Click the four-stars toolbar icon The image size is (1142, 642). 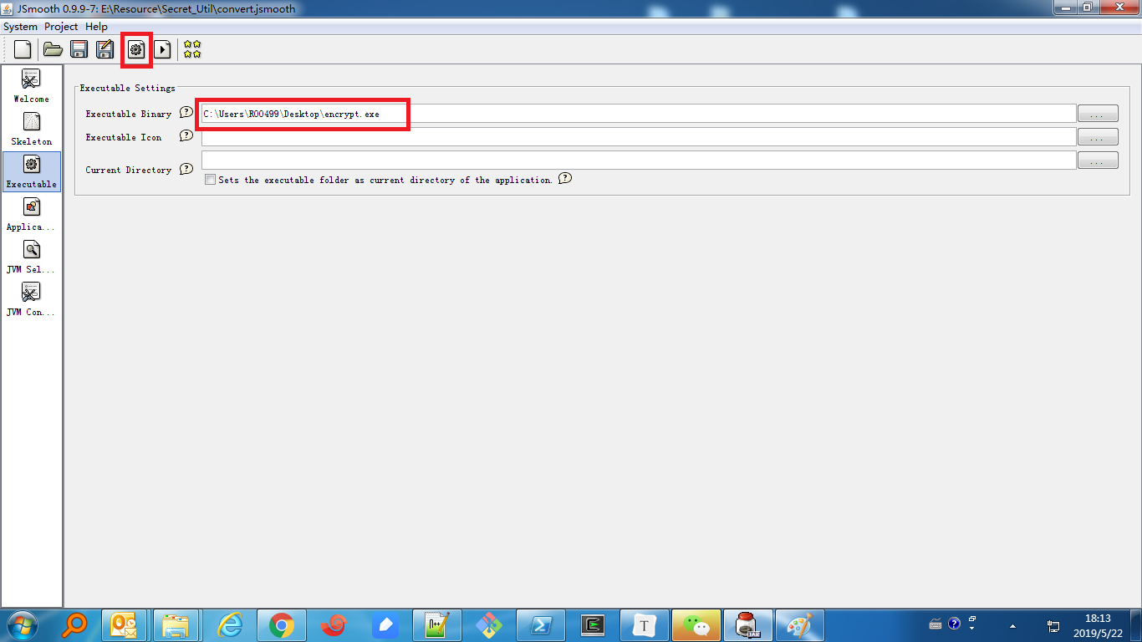[192, 50]
